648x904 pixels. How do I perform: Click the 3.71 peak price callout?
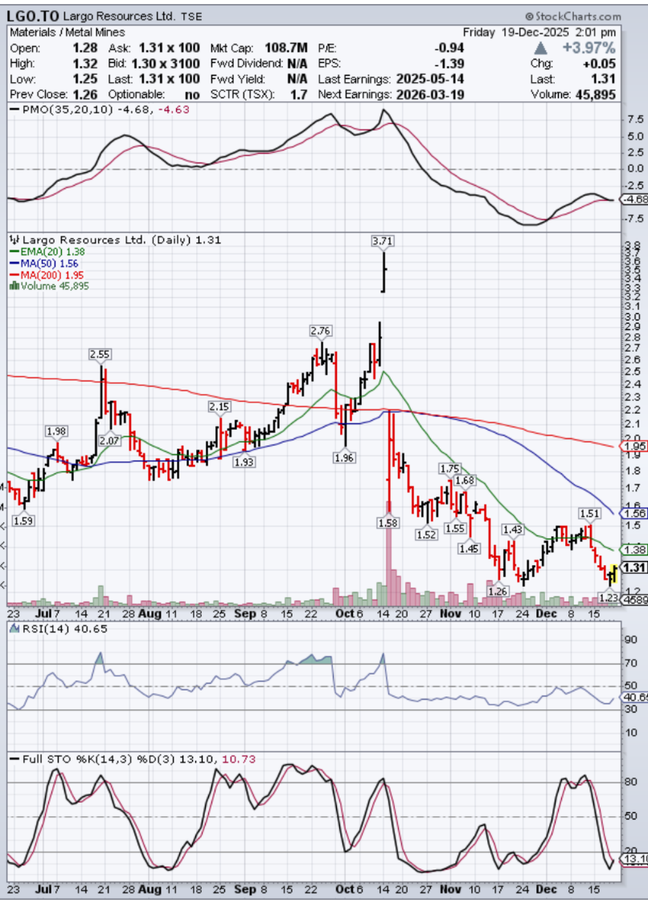(383, 240)
